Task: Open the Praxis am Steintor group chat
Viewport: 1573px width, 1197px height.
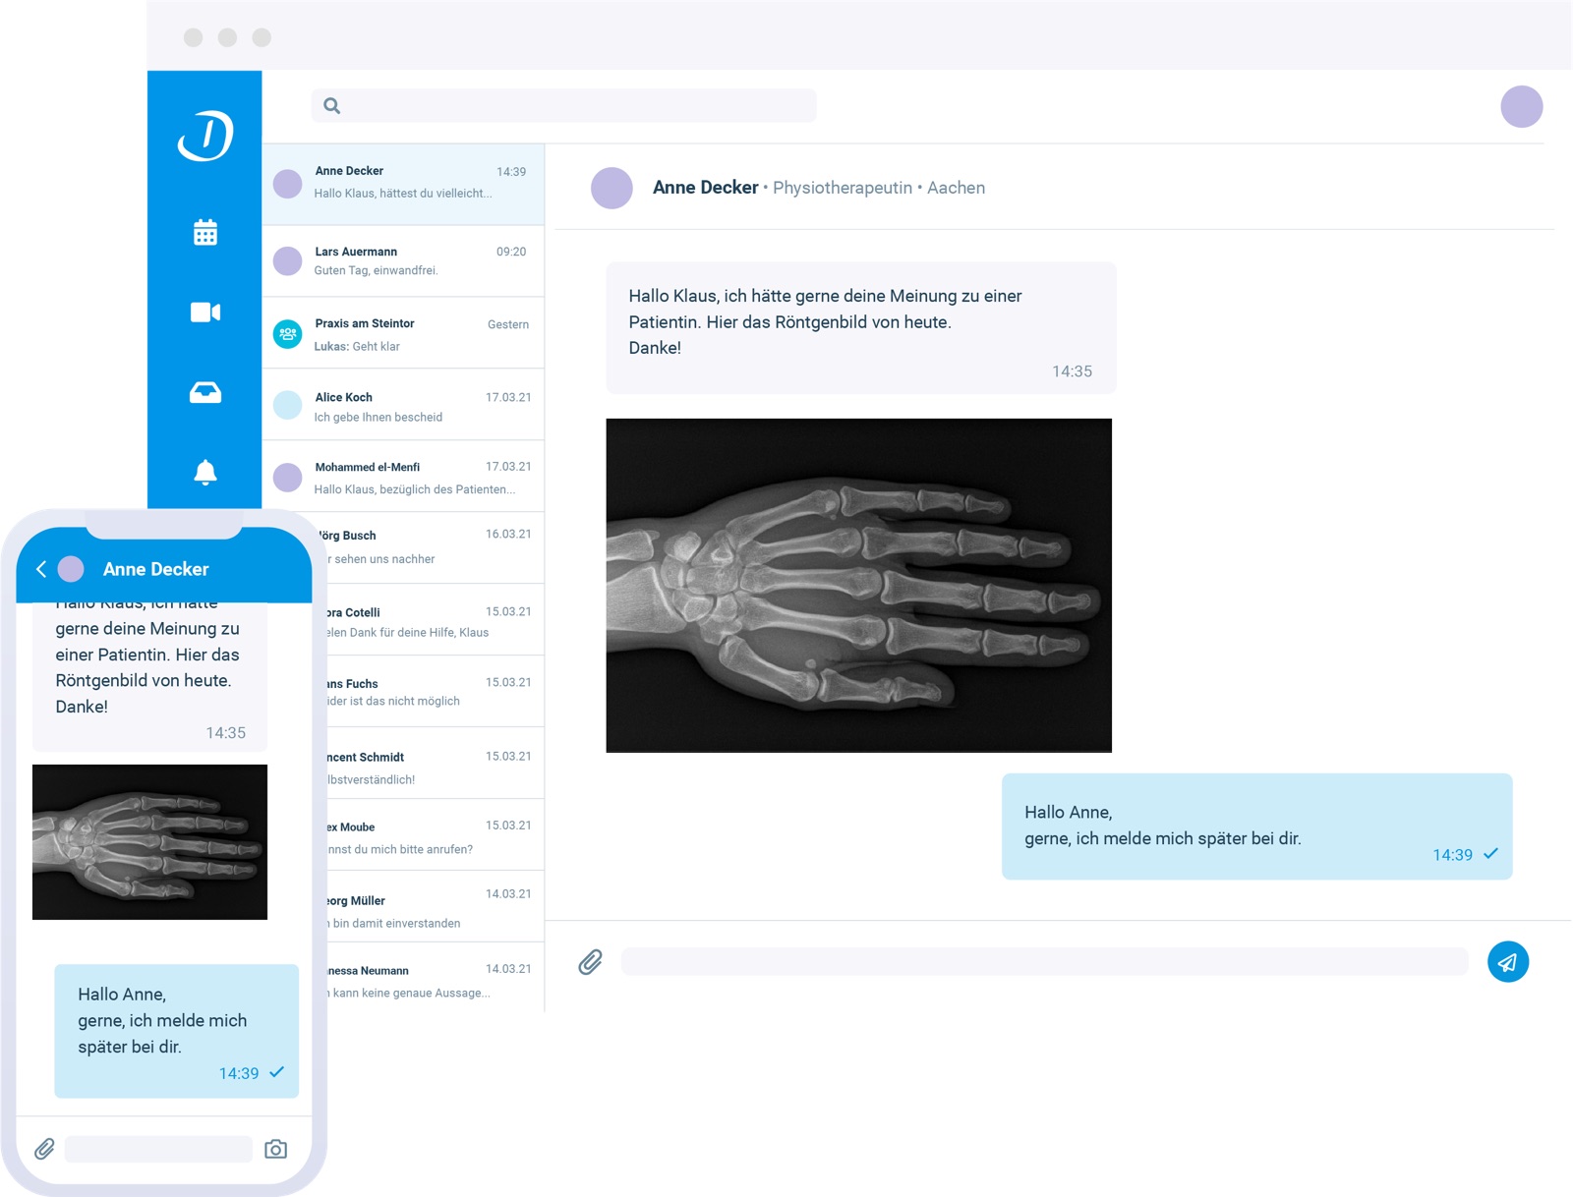Action: 403,334
